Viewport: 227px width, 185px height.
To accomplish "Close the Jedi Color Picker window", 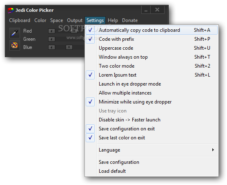I will 157,10.
